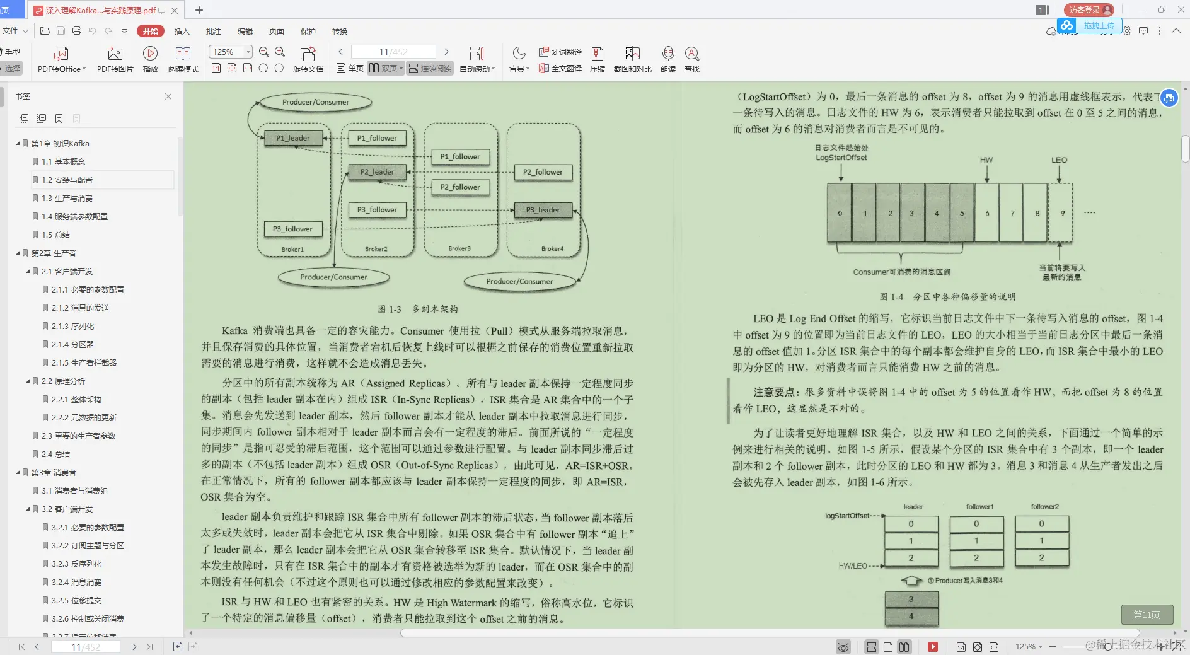Add a bookmark in the 书签 panel
The width and height of the screenshot is (1190, 655).
point(59,118)
